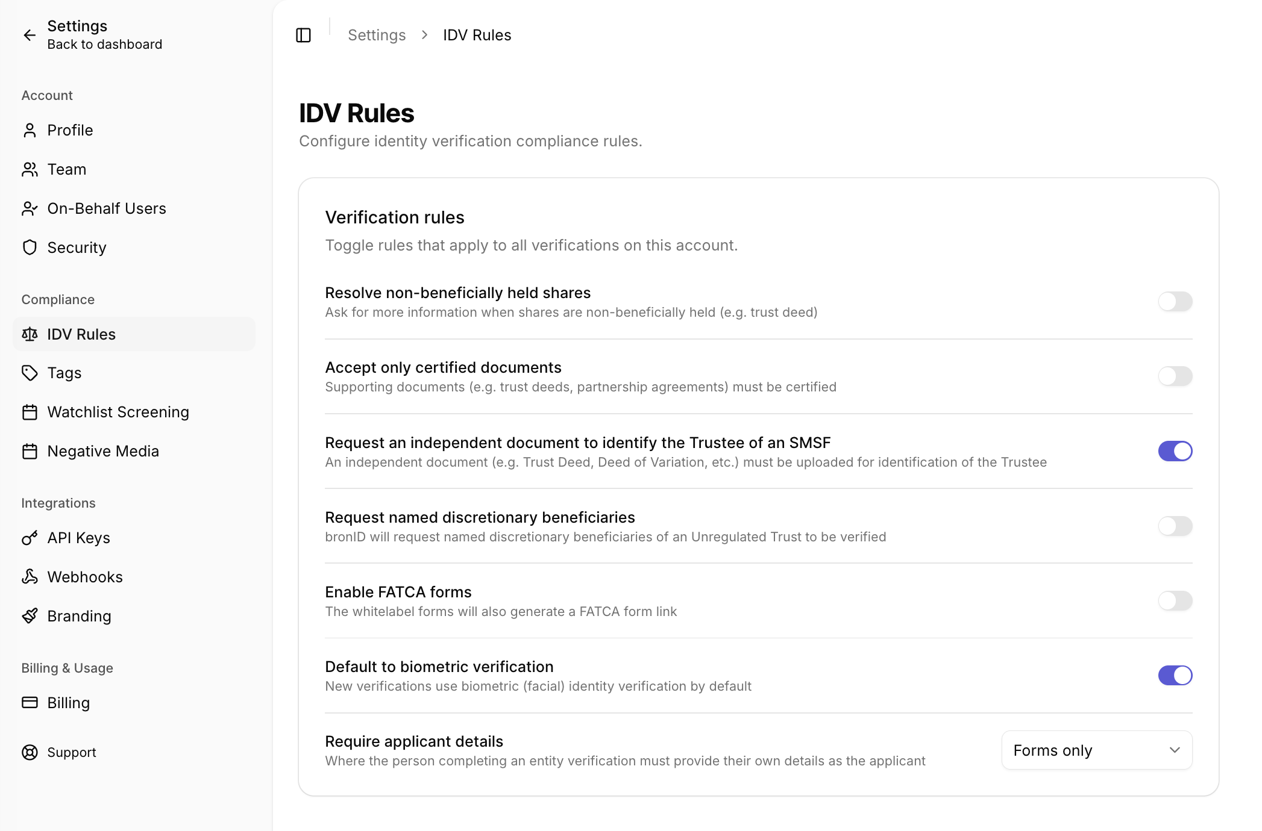
Task: Open the Forms only dropdown
Action: (1096, 750)
